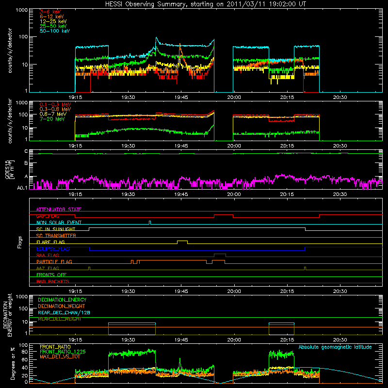Select the 'FRONTS_OFF' flag label

(x=51, y=275)
